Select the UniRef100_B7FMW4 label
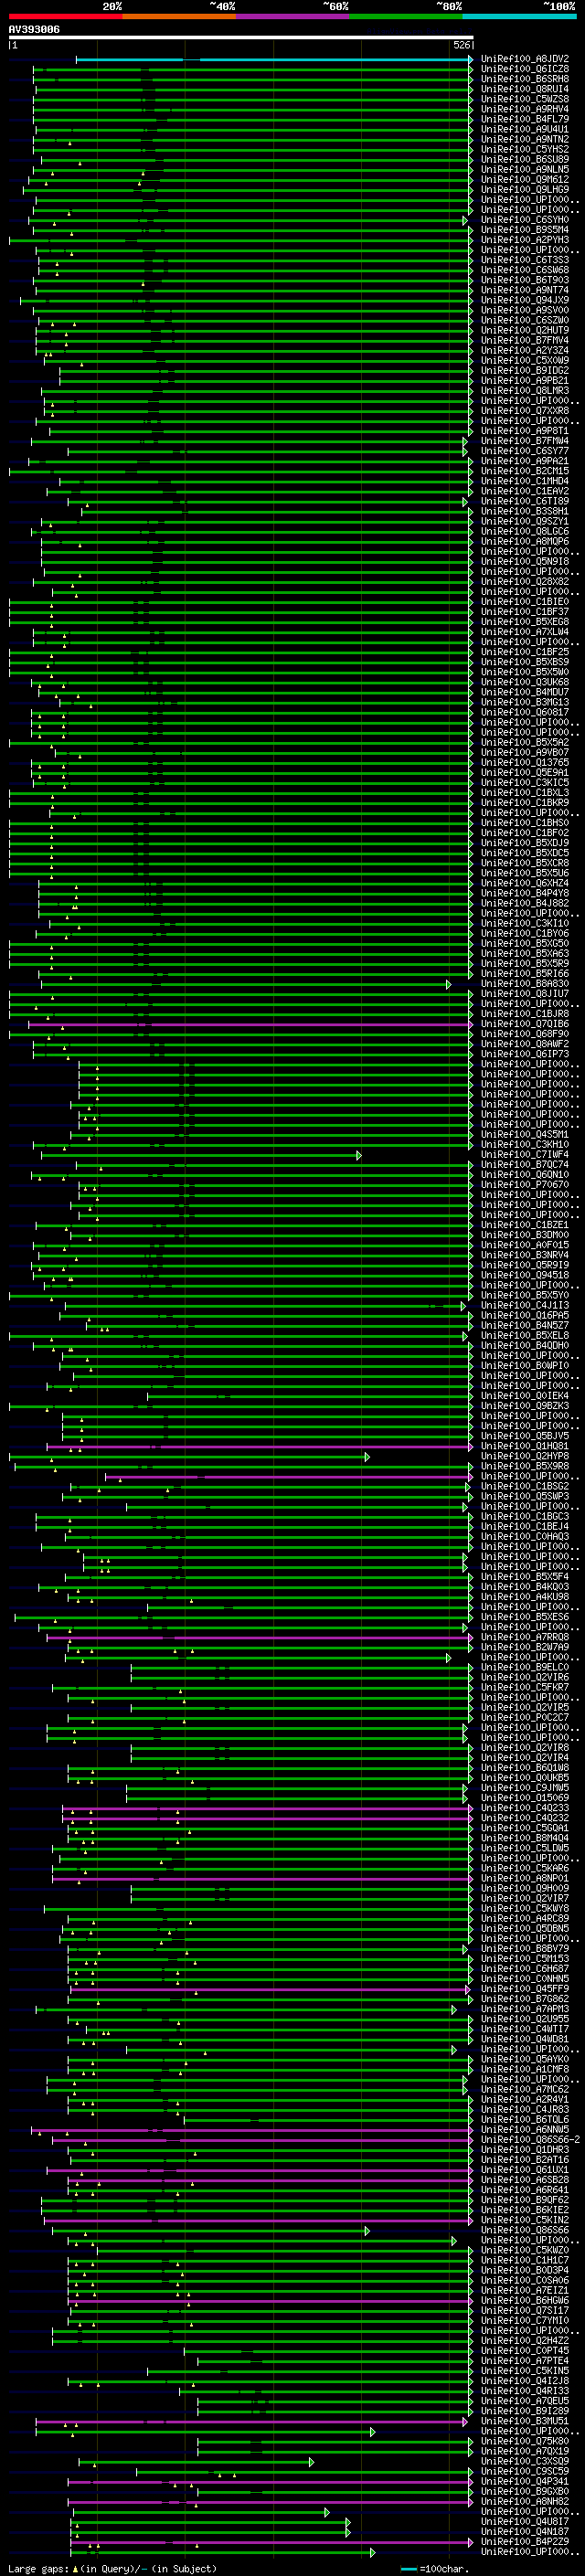 (x=525, y=442)
